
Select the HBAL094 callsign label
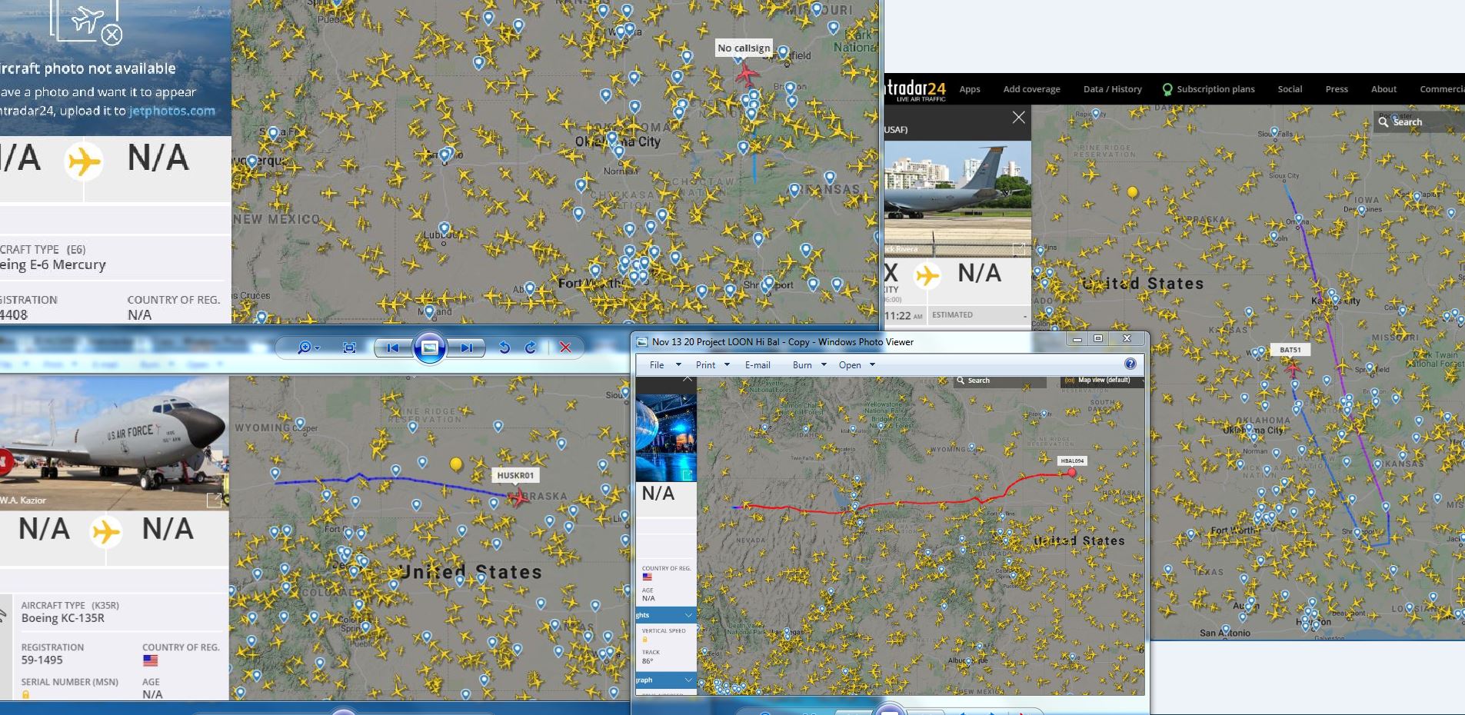pos(1072,461)
